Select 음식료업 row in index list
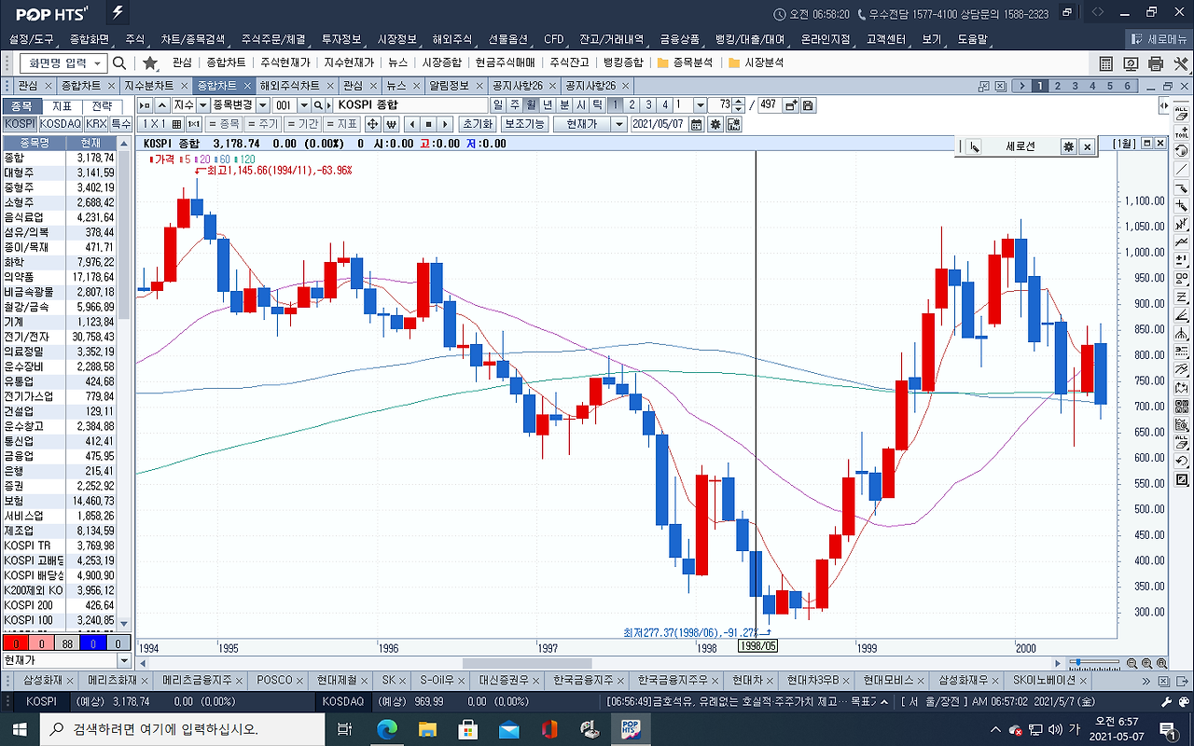Image resolution: width=1194 pixels, height=746 pixels. coord(61,216)
